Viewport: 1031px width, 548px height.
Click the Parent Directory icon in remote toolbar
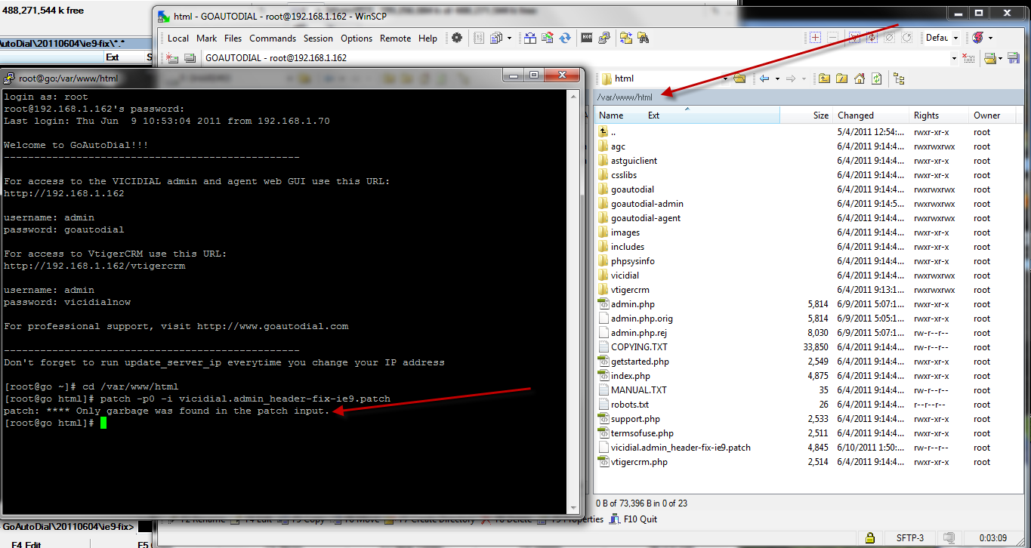(x=824, y=79)
